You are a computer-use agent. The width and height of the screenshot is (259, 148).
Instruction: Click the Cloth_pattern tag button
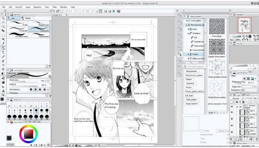[x=191, y=100]
